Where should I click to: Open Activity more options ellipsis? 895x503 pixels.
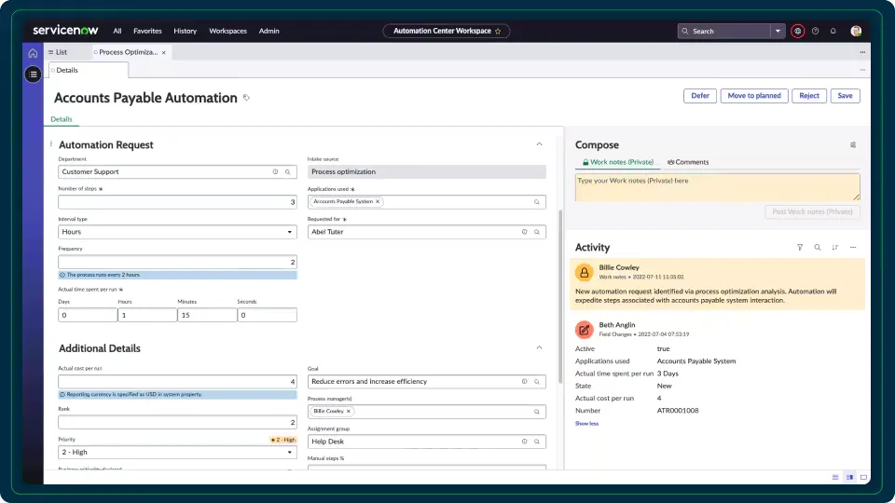click(853, 248)
